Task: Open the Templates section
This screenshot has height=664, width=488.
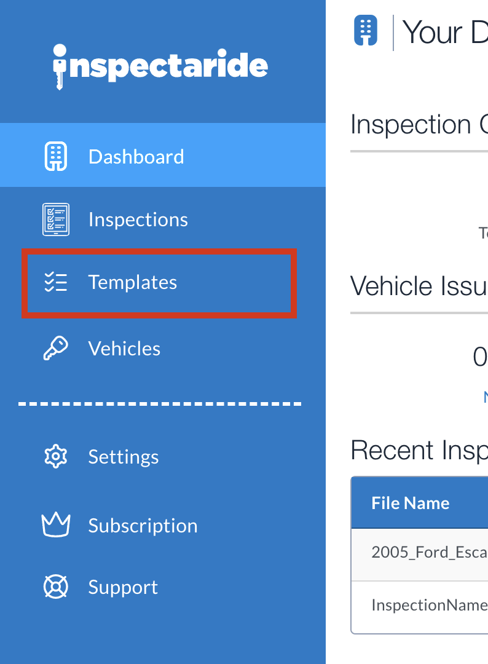Action: [133, 282]
